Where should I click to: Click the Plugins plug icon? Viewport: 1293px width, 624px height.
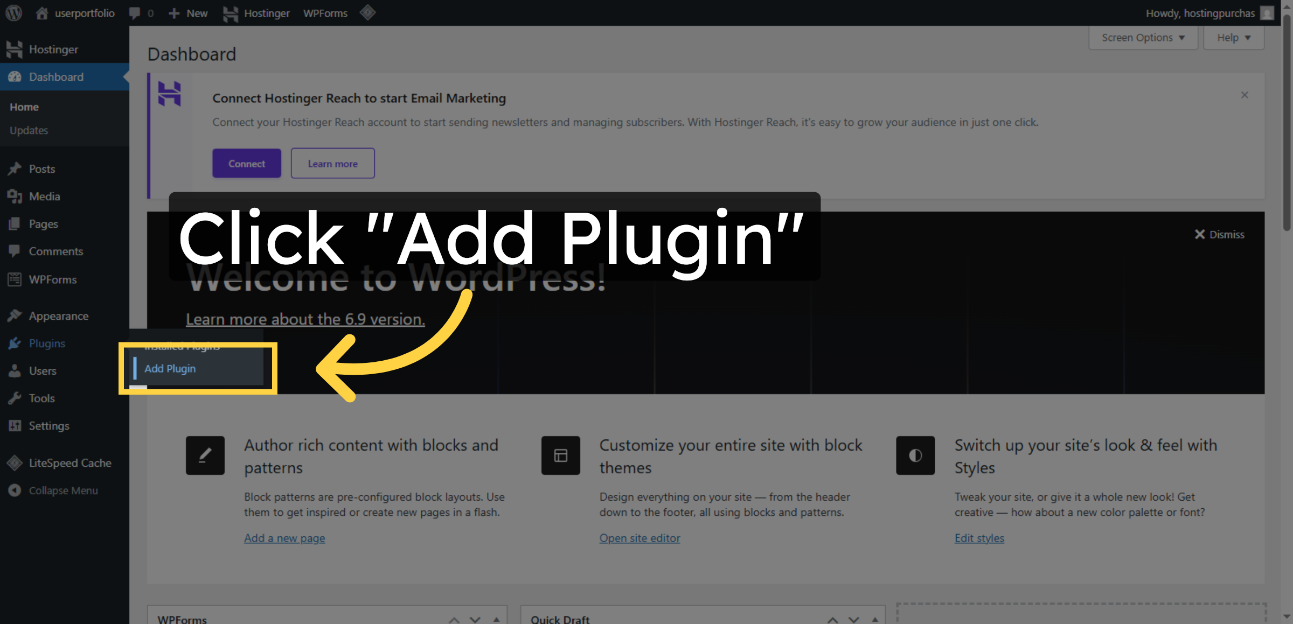tap(15, 343)
